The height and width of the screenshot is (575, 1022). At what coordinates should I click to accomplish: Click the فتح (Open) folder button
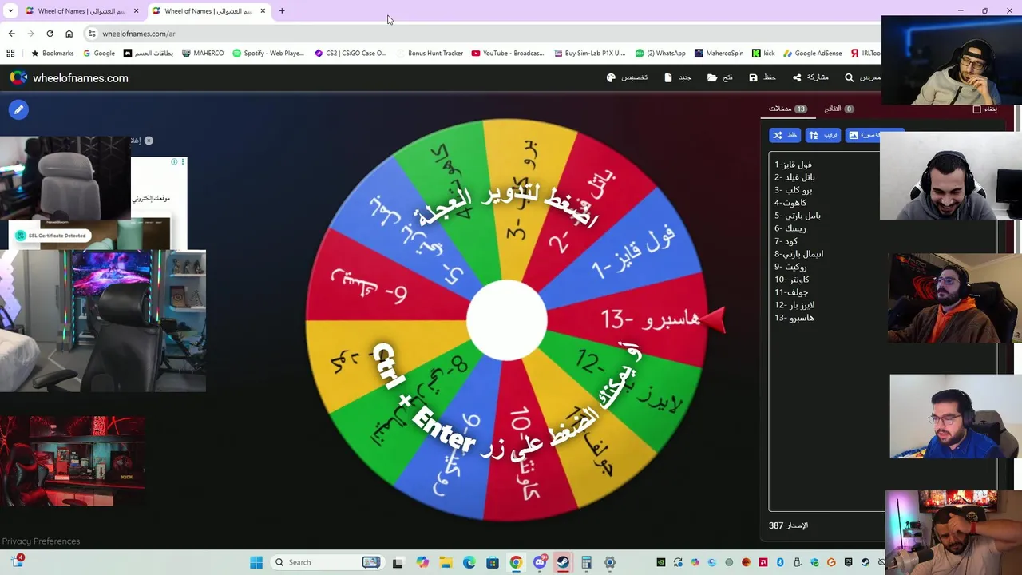(720, 77)
